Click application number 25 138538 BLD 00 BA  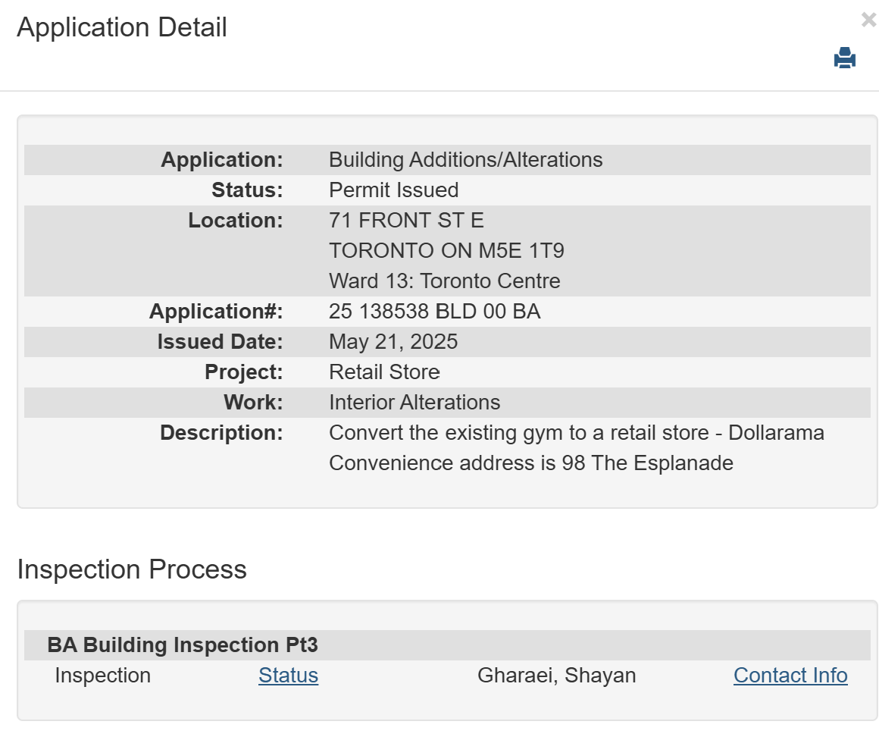pyautogui.click(x=434, y=312)
